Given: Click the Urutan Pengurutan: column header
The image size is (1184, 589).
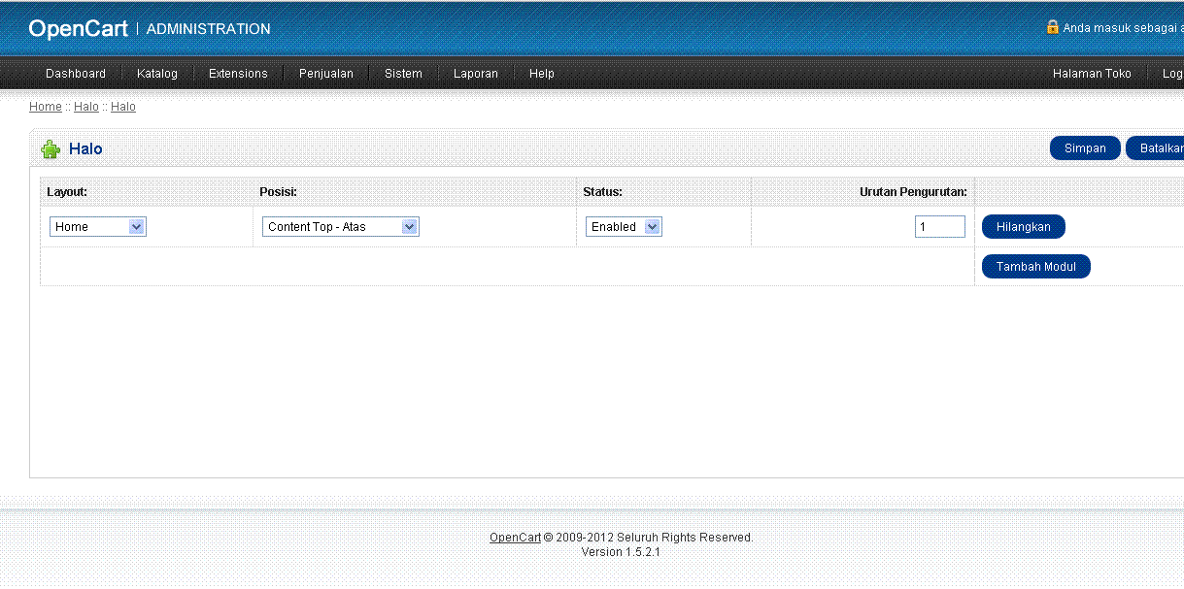Looking at the screenshot, I should (913, 192).
